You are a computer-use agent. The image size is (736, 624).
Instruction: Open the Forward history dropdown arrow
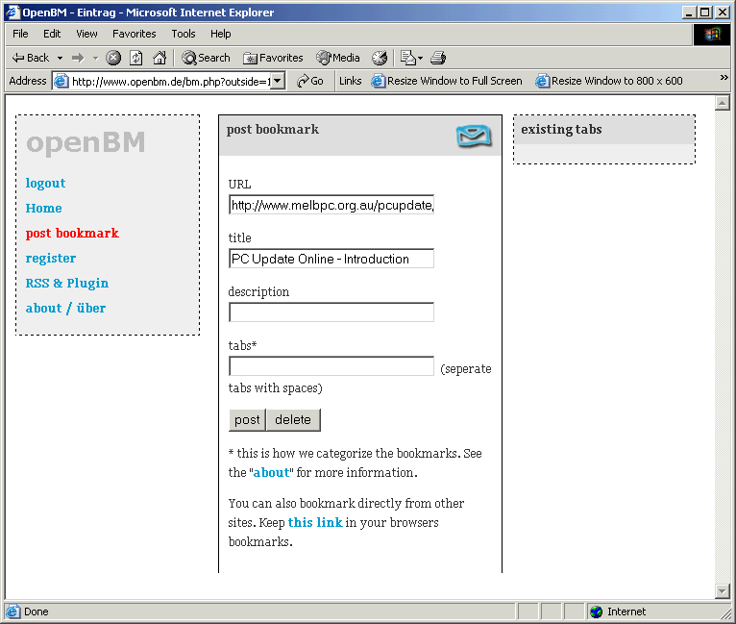pos(96,59)
